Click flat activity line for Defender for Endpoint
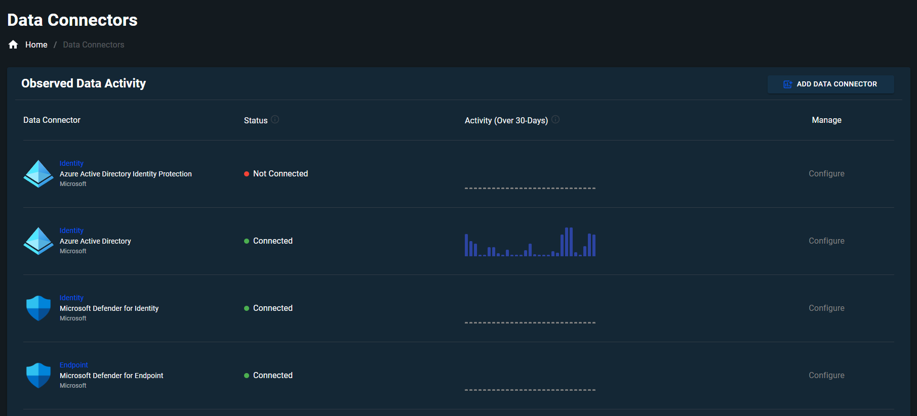 click(530, 390)
